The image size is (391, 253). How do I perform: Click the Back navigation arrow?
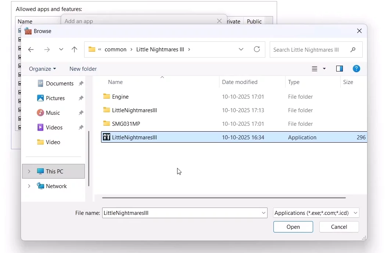[x=31, y=49]
